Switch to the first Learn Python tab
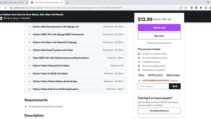This screenshot has height=119, width=211. (13, 2)
